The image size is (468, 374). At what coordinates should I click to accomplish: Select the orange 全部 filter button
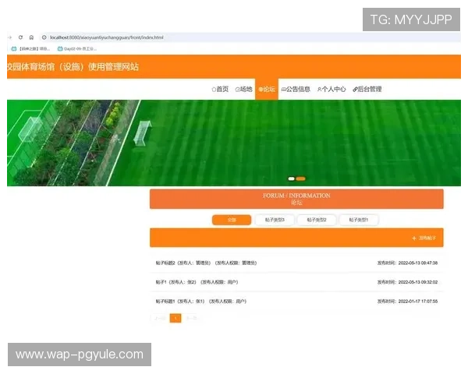pyautogui.click(x=232, y=220)
